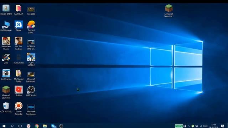Select the ÇÖP KUTUSU recycle bin
This screenshot has width=228, height=128.
coord(6,107)
